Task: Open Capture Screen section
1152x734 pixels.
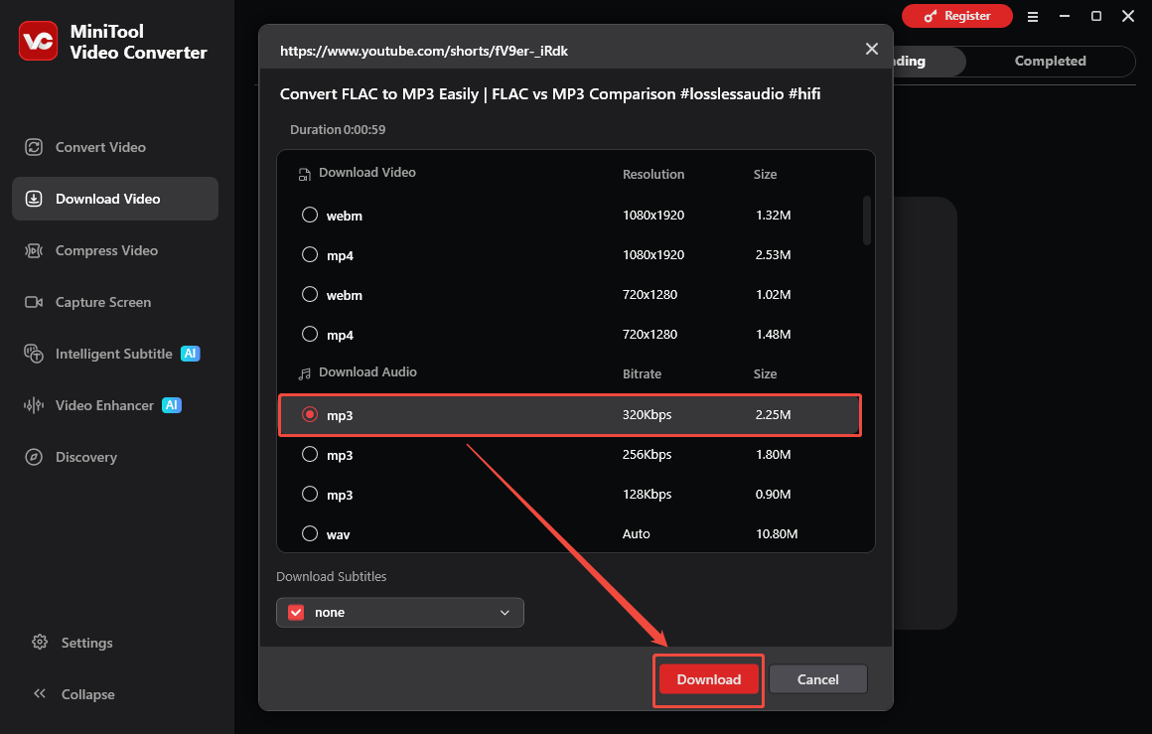Action: [x=115, y=302]
